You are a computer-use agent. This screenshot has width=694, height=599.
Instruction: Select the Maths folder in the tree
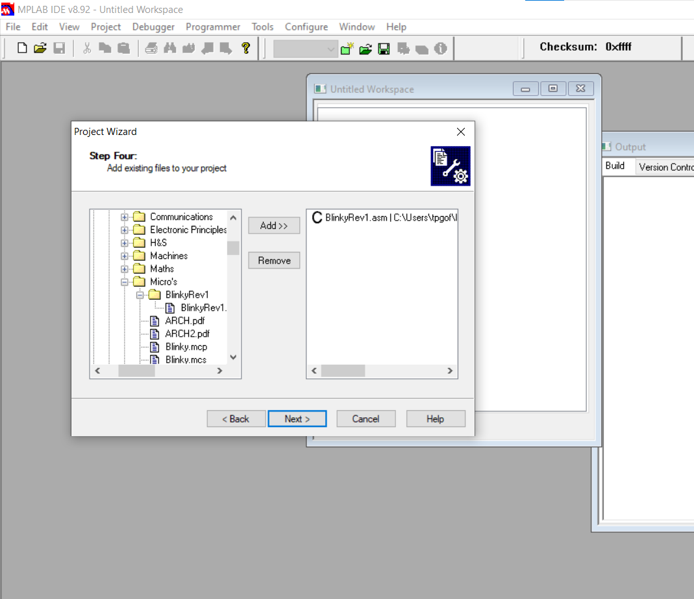162,269
